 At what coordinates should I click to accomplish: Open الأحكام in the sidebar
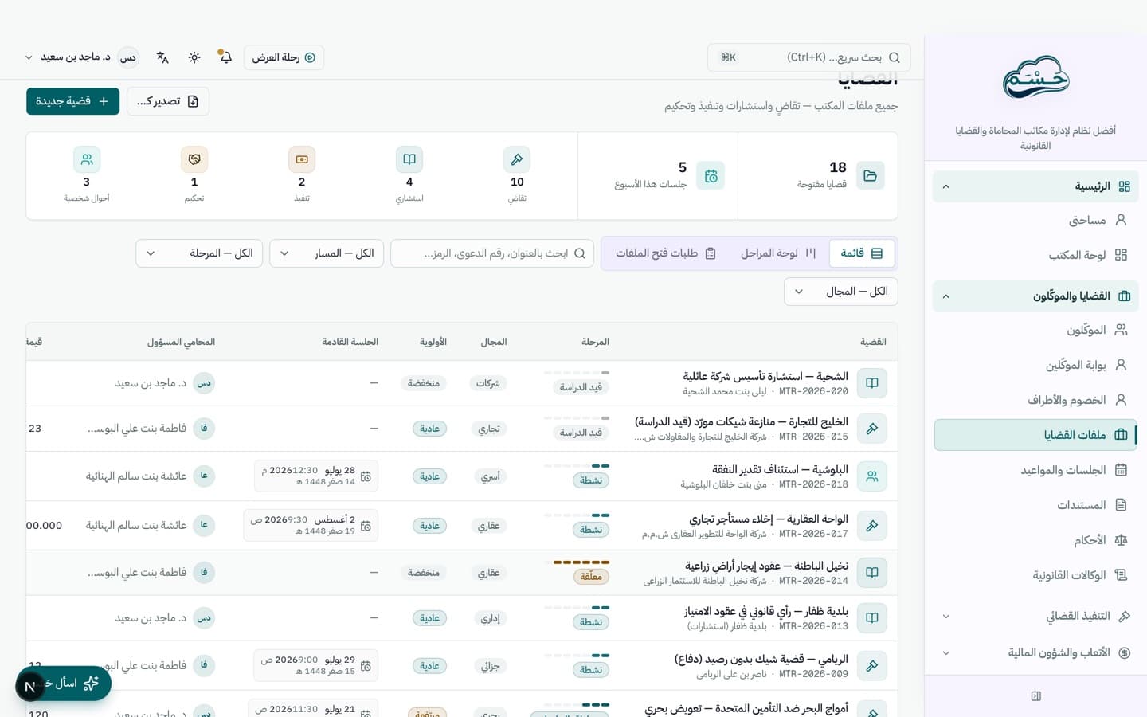coord(1035,540)
